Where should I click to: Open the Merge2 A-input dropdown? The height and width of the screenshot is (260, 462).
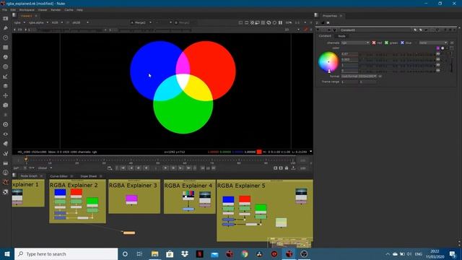point(141,22)
